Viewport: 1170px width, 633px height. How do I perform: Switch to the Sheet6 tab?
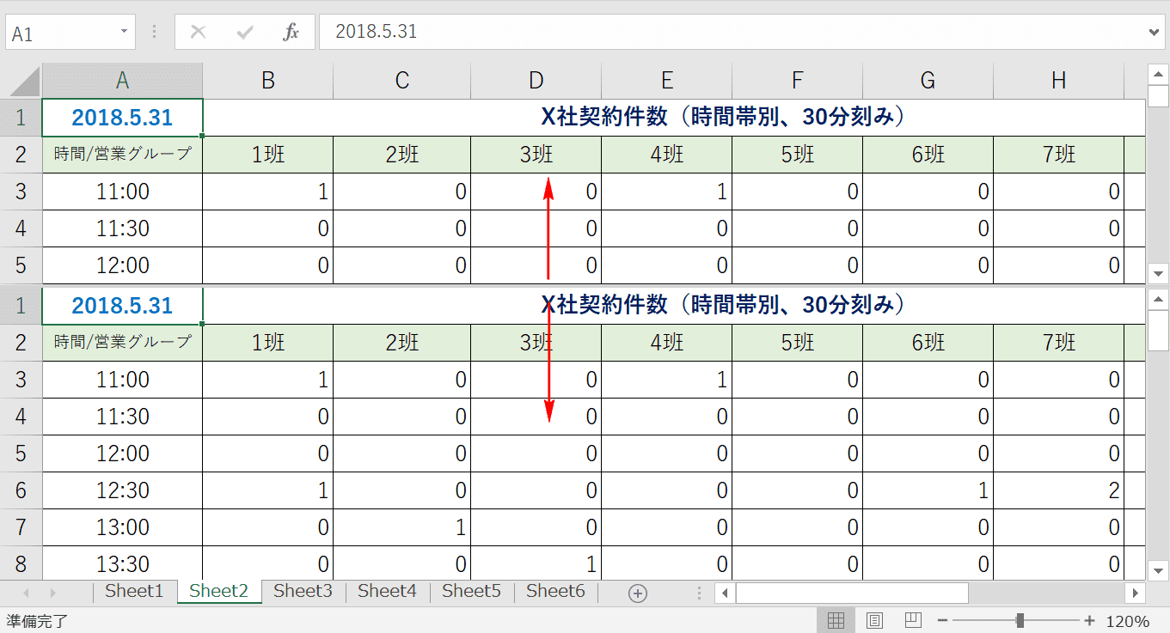555,591
